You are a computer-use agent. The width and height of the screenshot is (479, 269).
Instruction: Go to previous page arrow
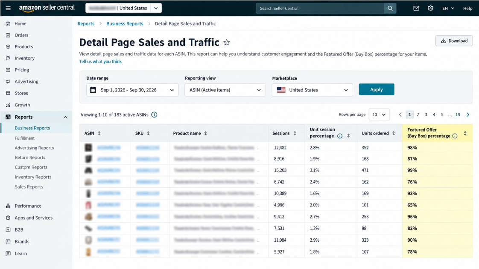coord(400,114)
